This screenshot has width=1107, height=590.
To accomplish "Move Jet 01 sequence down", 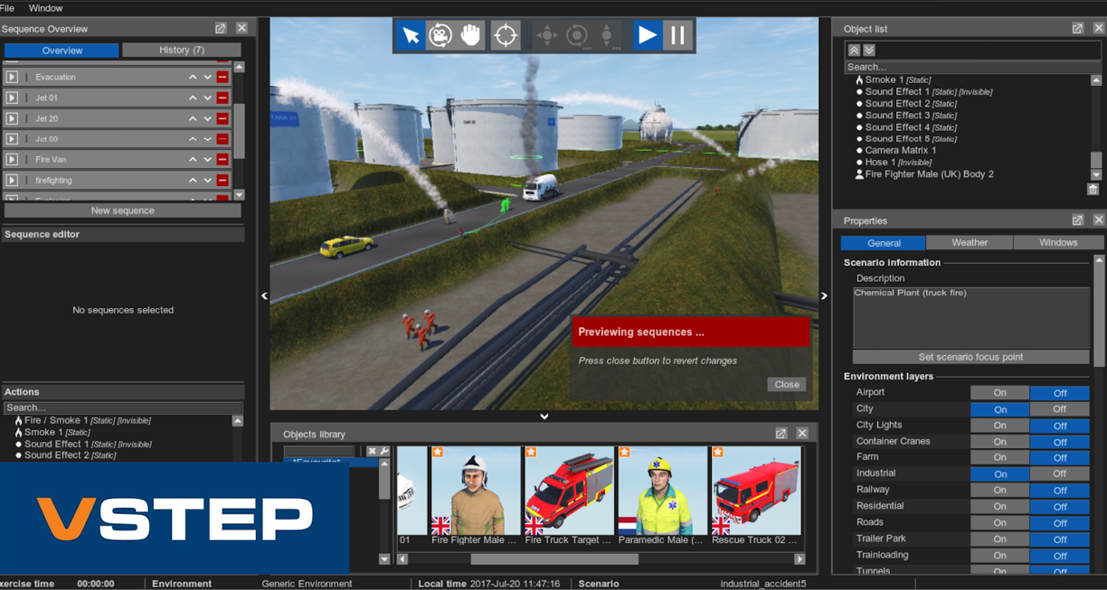I will click(207, 98).
